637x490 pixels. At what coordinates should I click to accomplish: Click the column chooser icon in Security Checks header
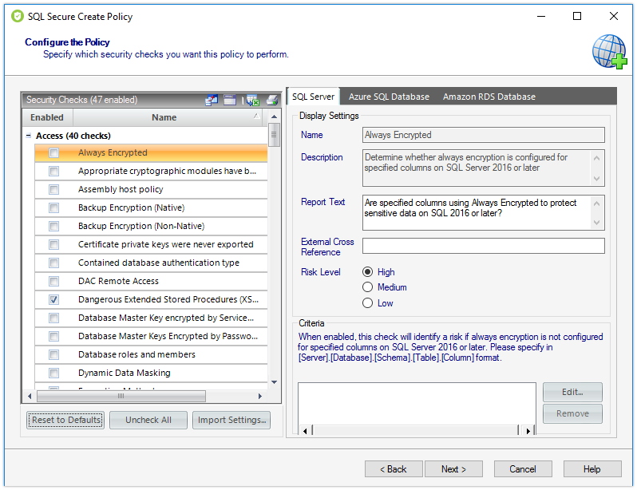point(212,100)
